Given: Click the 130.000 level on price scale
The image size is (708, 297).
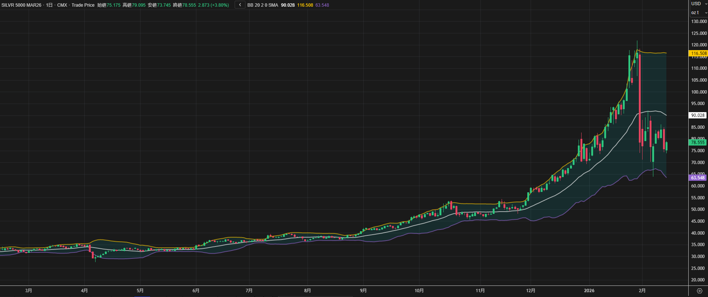Looking at the screenshot, I should [x=699, y=22].
